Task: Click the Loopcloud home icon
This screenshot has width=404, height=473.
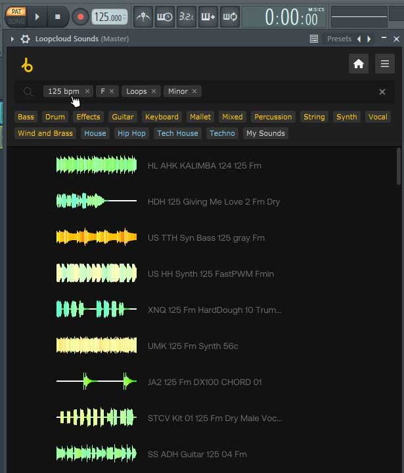Action: [x=358, y=64]
